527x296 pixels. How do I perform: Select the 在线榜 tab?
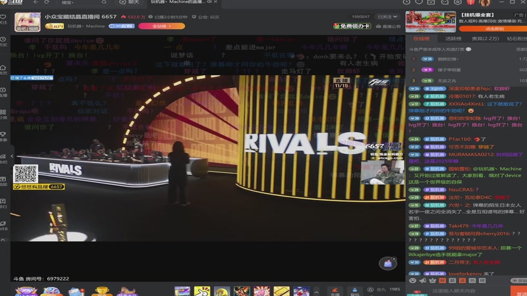422,39
